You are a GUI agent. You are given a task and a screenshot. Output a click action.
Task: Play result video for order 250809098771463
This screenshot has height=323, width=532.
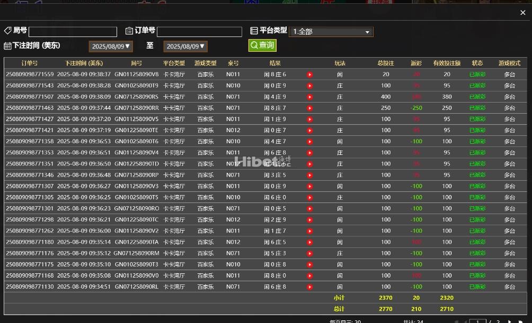[309, 108]
